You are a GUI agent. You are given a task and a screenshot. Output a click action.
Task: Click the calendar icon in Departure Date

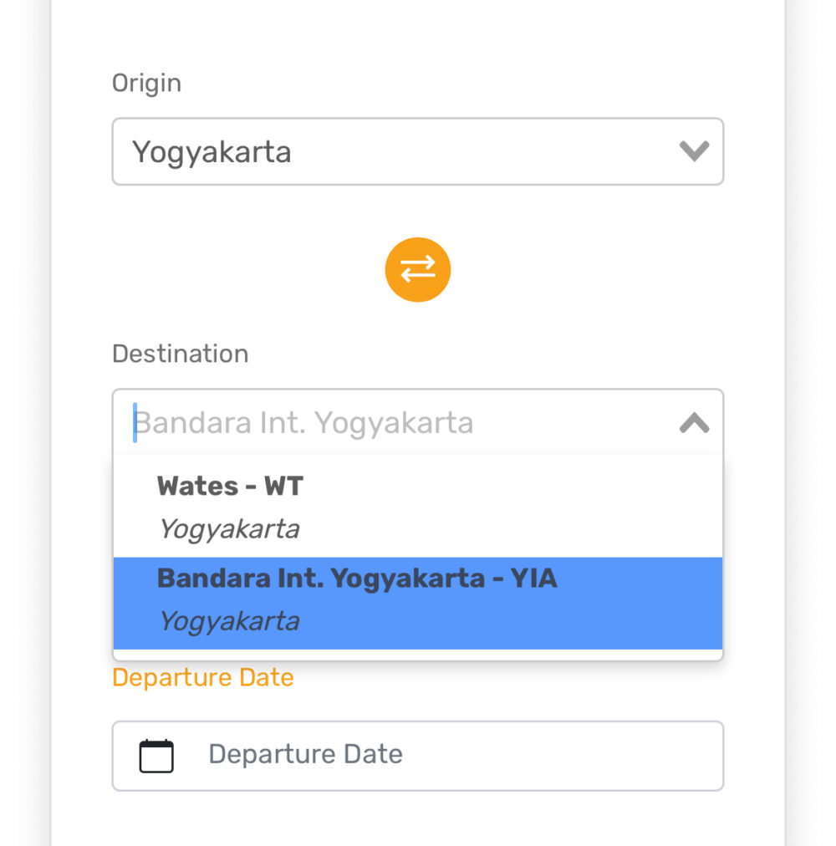pyautogui.click(x=156, y=756)
